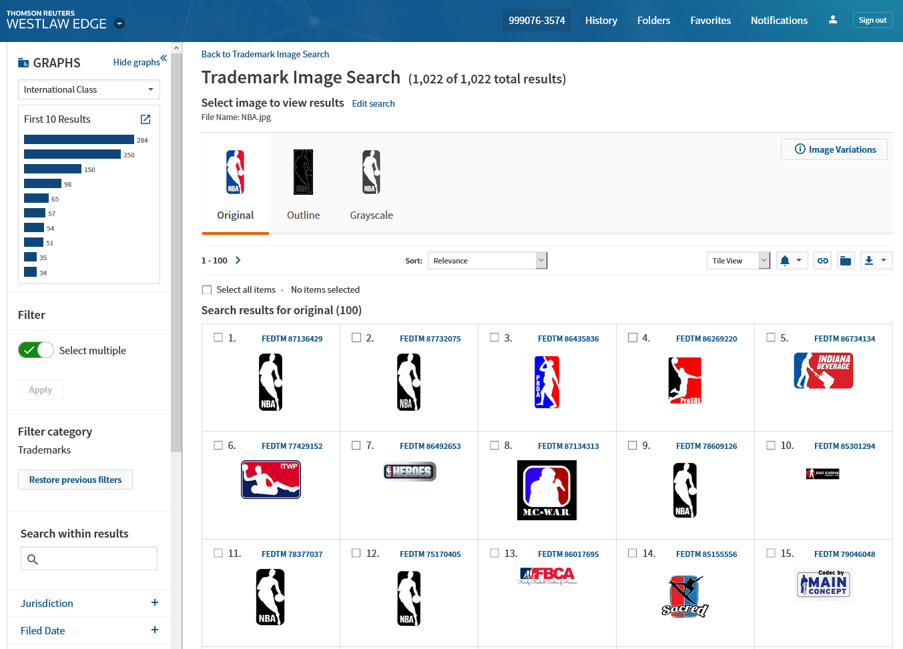Click the Graphs folder icon
Screen dimensions: 903x649
pyautogui.click(x=23, y=63)
